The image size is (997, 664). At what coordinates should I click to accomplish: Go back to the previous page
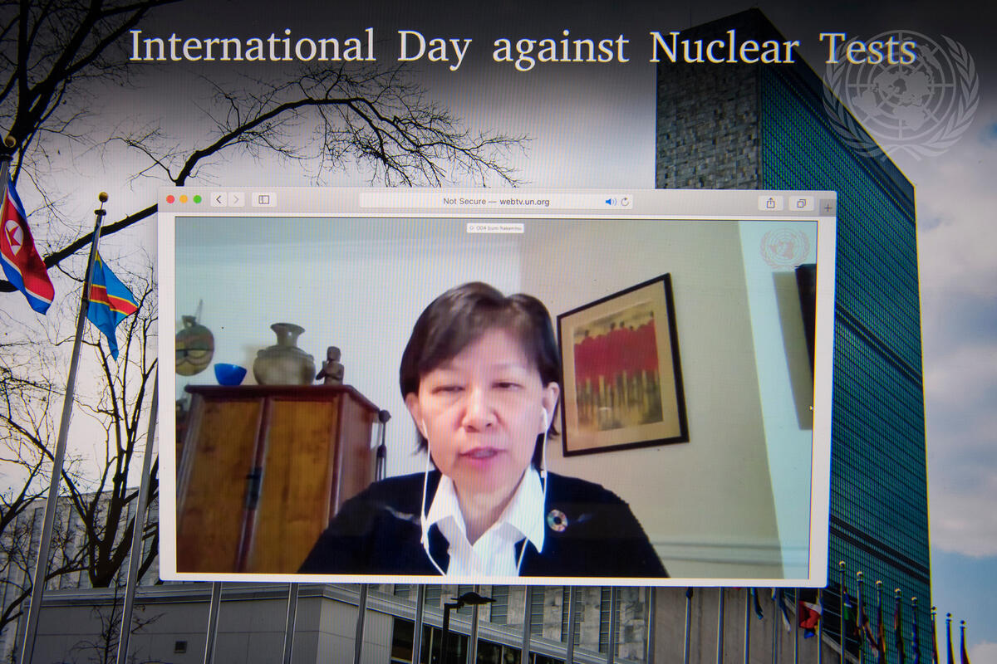pyautogui.click(x=219, y=199)
